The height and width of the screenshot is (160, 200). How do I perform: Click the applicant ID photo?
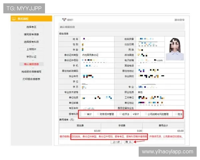pos(175,49)
